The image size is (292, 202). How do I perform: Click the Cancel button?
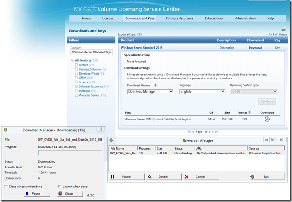[201, 176]
